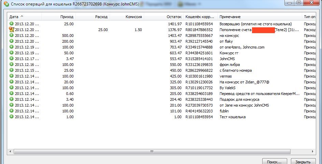The height and width of the screenshot is (164, 322).
Task: Click the income icon for the Zidan_@777@ row
Action: click(x=12, y=82)
